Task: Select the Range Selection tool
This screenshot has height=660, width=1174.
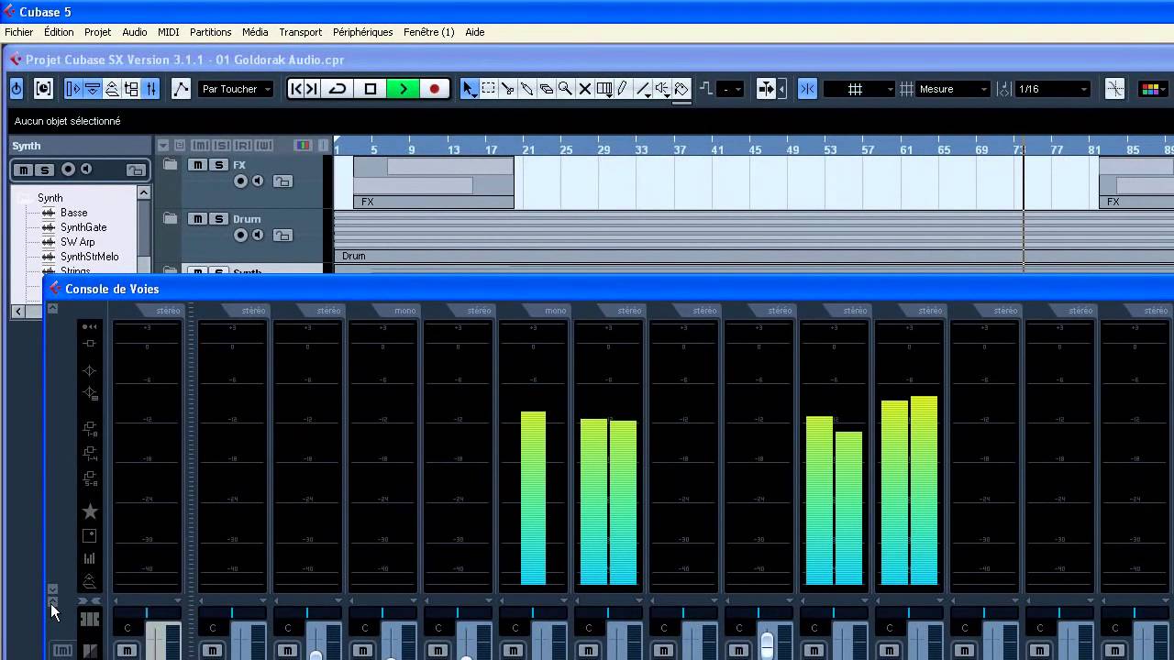Action: coord(489,89)
